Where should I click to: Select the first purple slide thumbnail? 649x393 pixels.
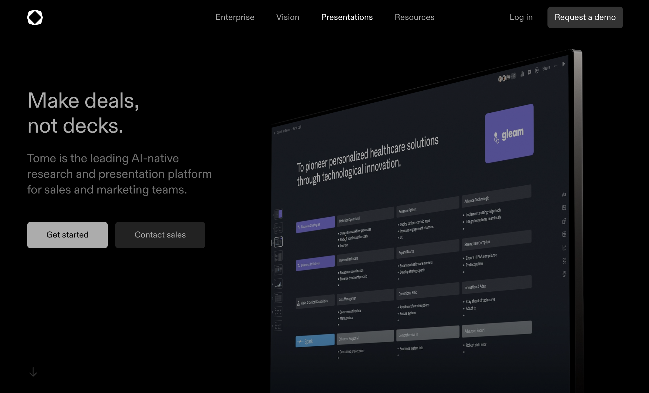[x=278, y=214]
